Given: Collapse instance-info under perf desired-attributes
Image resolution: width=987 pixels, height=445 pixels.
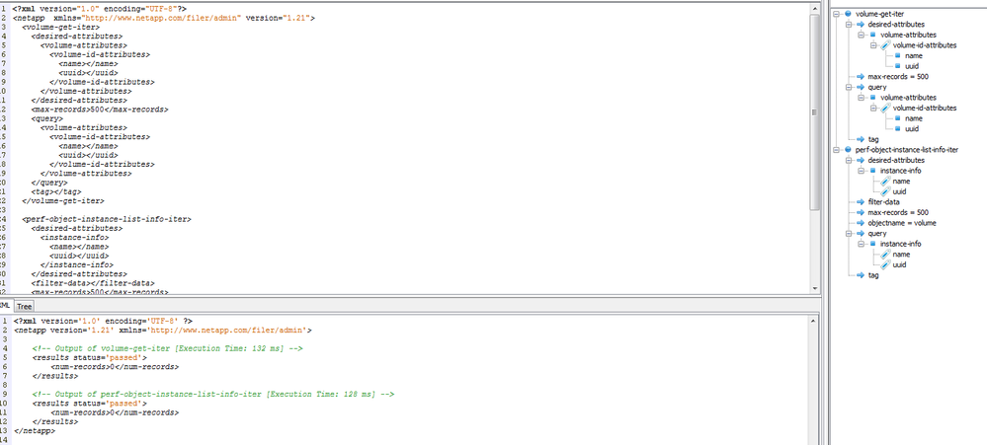Looking at the screenshot, I should click(862, 171).
